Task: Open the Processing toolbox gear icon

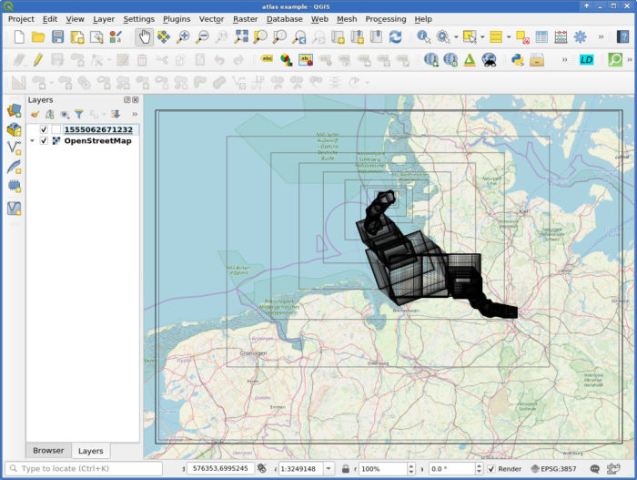Action: pos(581,37)
